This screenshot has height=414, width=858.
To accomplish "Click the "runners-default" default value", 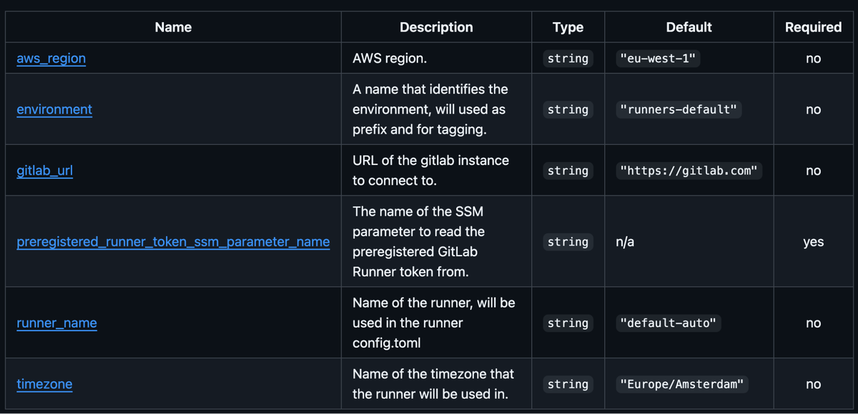I will tap(679, 109).
